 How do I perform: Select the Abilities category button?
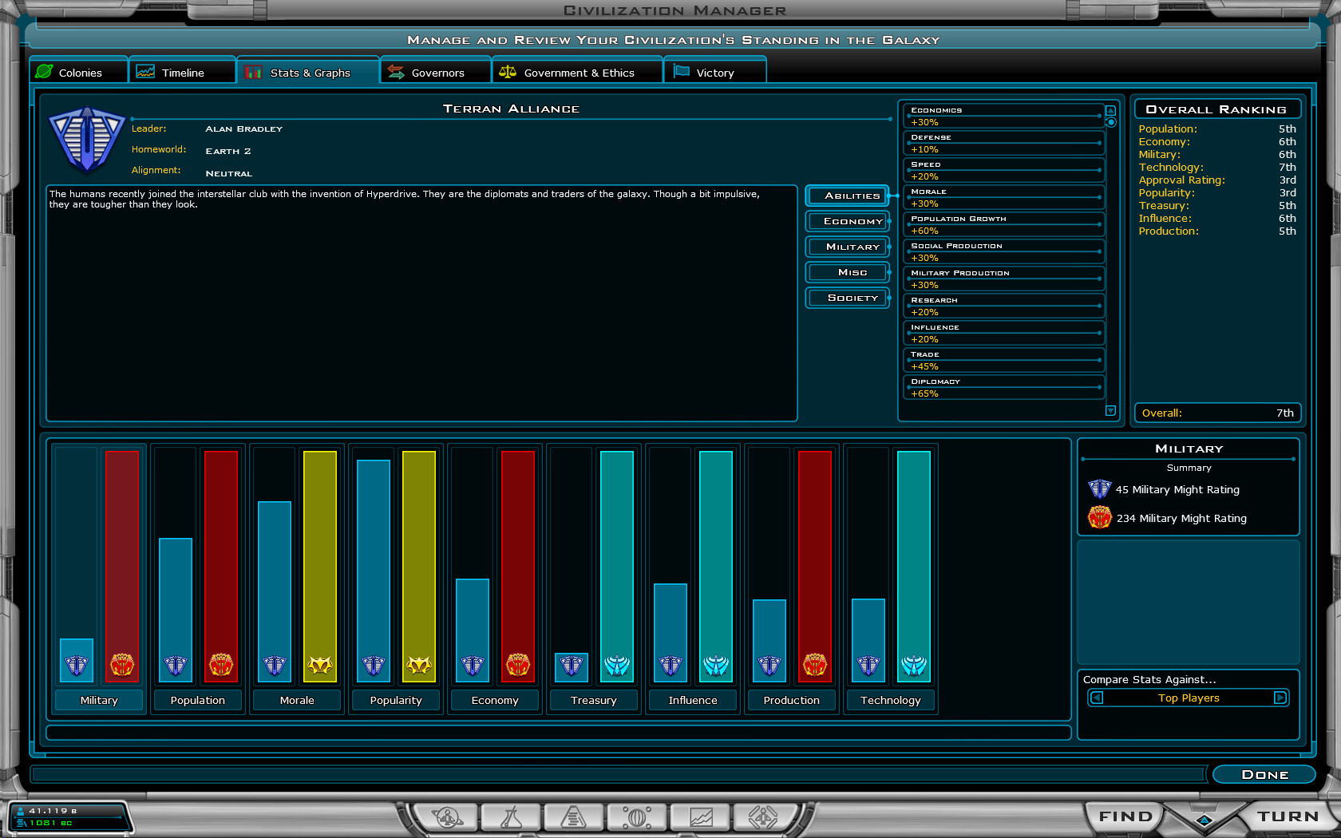pos(851,196)
